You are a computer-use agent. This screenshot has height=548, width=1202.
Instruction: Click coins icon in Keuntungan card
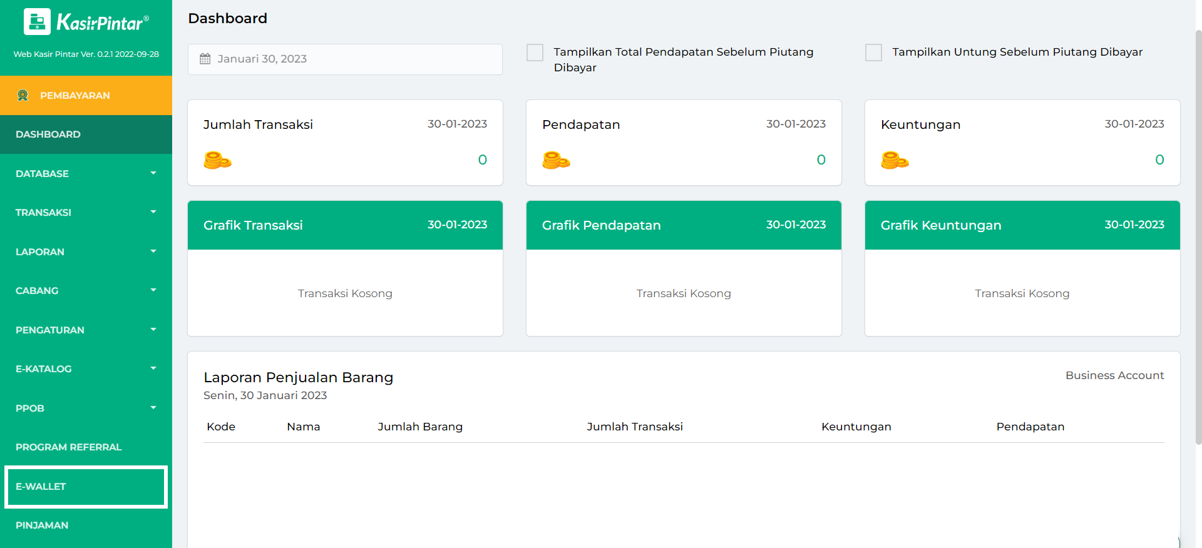895,160
